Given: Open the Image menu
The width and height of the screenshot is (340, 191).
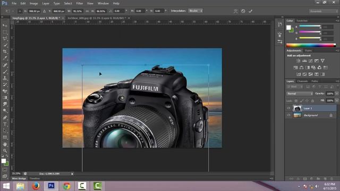Looking at the screenshot, I should tap(33, 3).
